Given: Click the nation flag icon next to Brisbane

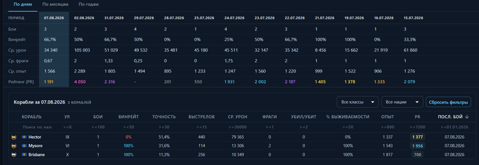Looking at the screenshot, I should point(24,155).
